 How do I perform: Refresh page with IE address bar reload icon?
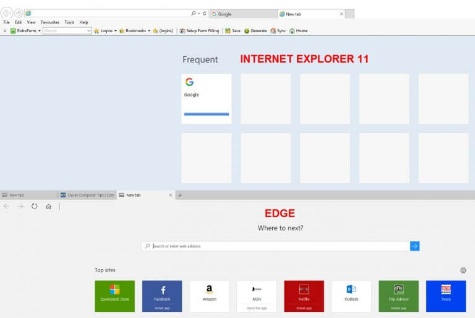205,14
